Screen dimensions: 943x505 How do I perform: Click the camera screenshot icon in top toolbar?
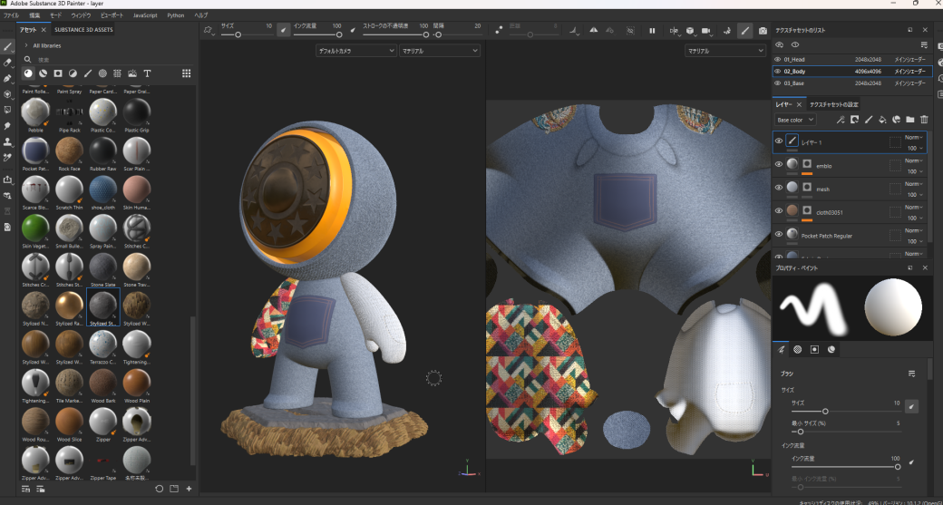tap(763, 31)
